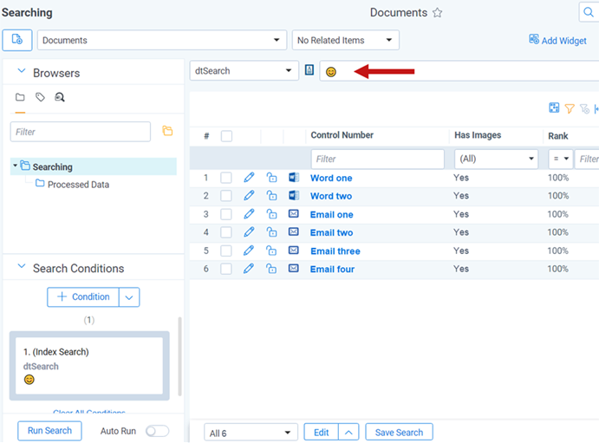
Task: Open the Email three document link
Action: click(335, 251)
